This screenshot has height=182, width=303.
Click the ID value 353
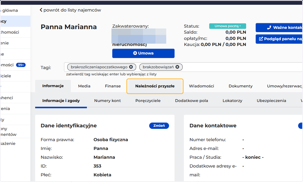(x=97, y=166)
